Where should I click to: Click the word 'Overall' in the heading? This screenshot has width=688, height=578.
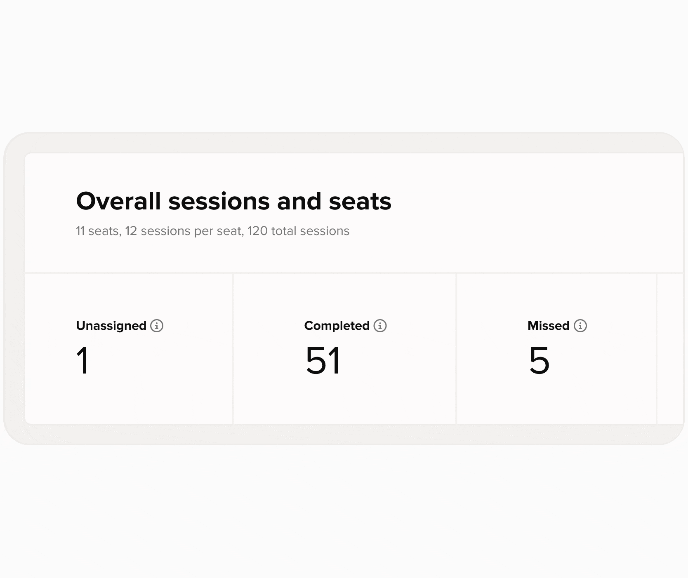pyautogui.click(x=118, y=201)
